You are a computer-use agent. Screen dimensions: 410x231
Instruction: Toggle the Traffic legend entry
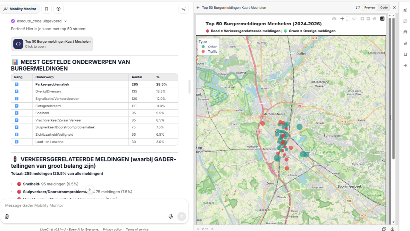(209, 52)
